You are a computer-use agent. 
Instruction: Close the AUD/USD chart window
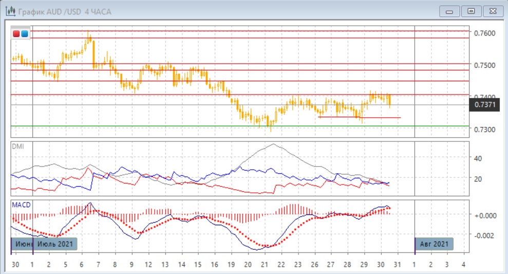pyautogui.click(x=491, y=11)
